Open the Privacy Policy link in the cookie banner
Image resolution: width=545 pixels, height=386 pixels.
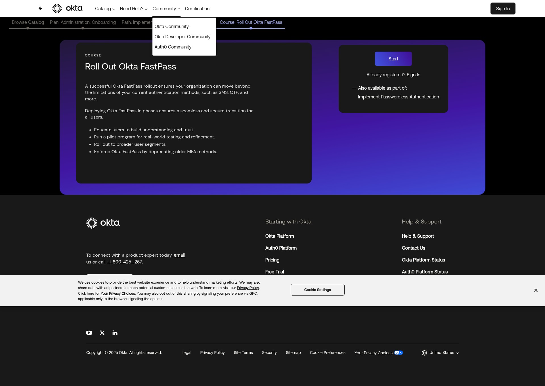(x=248, y=288)
